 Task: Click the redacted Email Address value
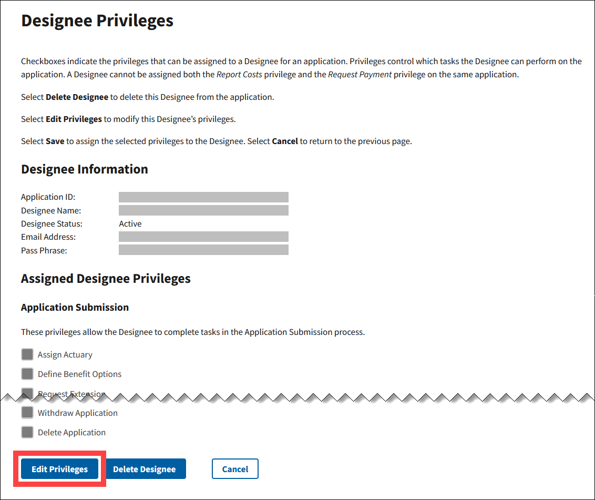coord(203,237)
